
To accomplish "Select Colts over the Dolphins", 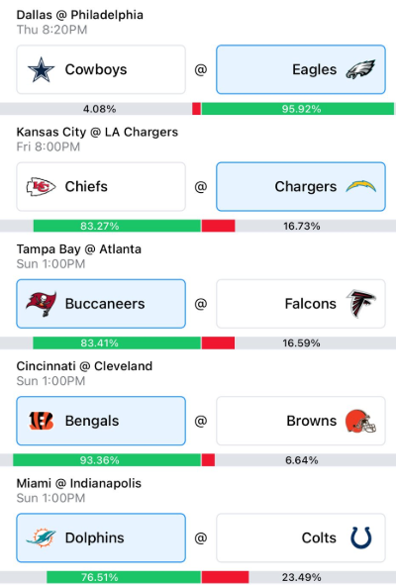I will click(301, 537).
